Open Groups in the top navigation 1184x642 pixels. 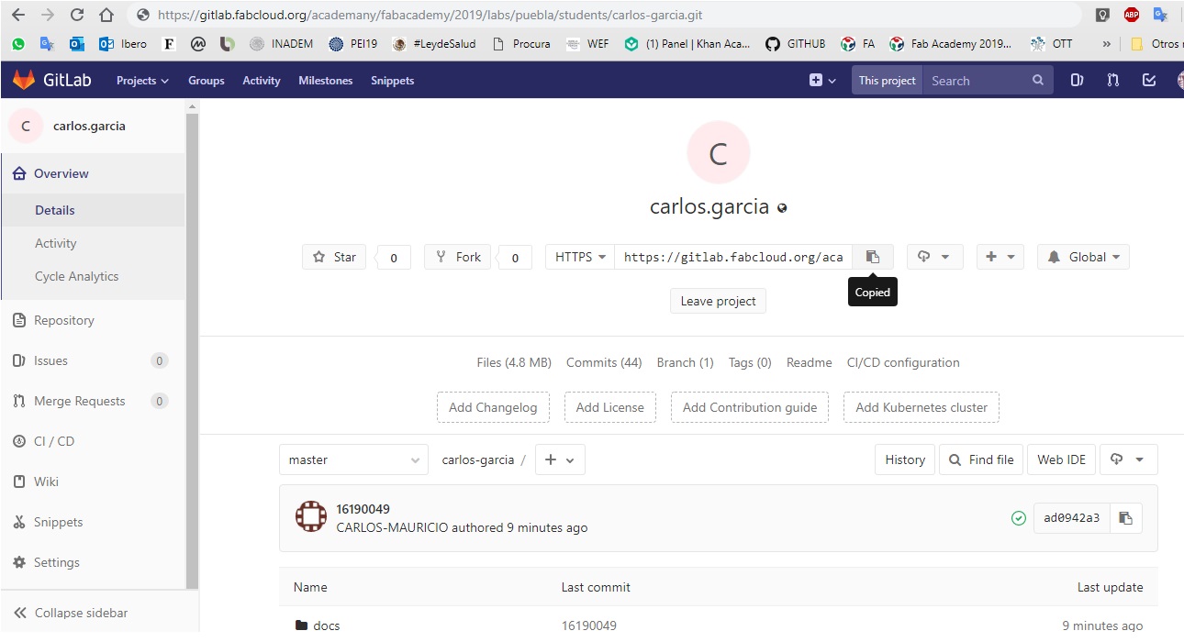click(206, 81)
